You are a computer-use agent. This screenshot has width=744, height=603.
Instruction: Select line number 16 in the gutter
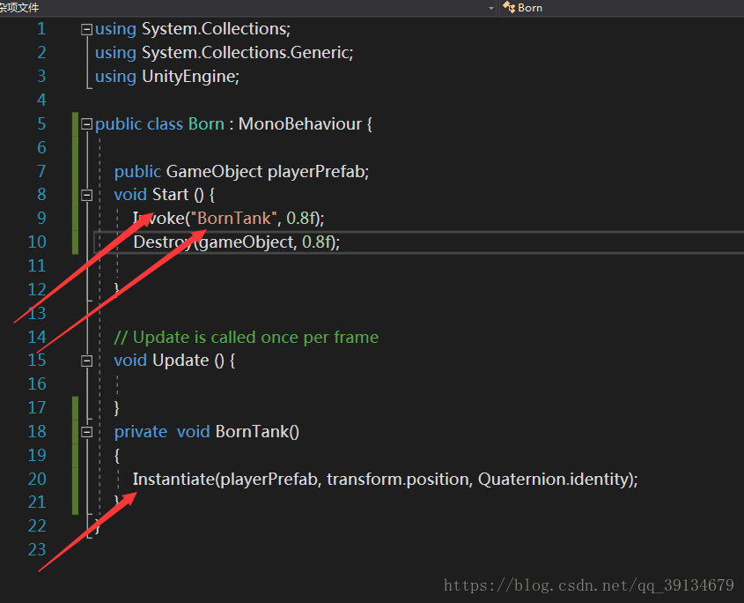(x=37, y=384)
